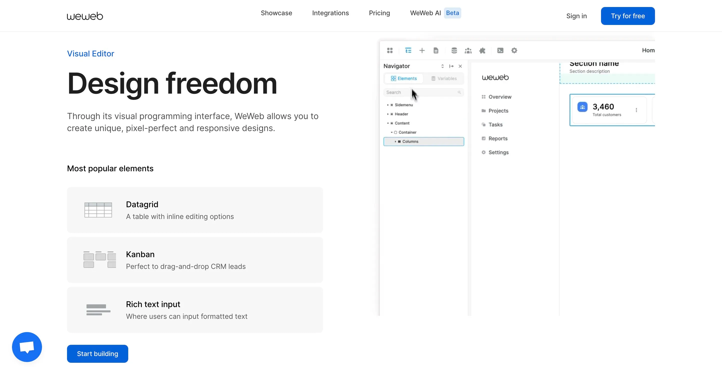722x372 pixels.
Task: Open the Pricing page
Action: (379, 13)
